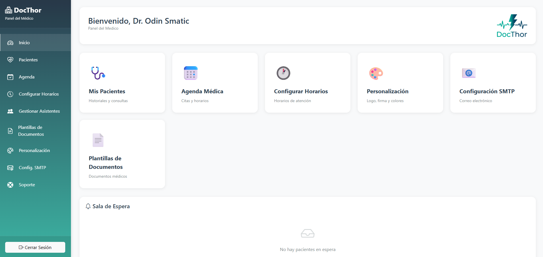Click the at-sign icon on Configuración SMTP card
Image resolution: width=543 pixels, height=257 pixels.
[x=469, y=73]
